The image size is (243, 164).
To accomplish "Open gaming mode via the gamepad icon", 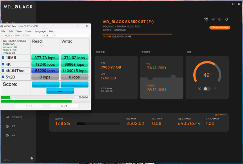I will [206, 19].
